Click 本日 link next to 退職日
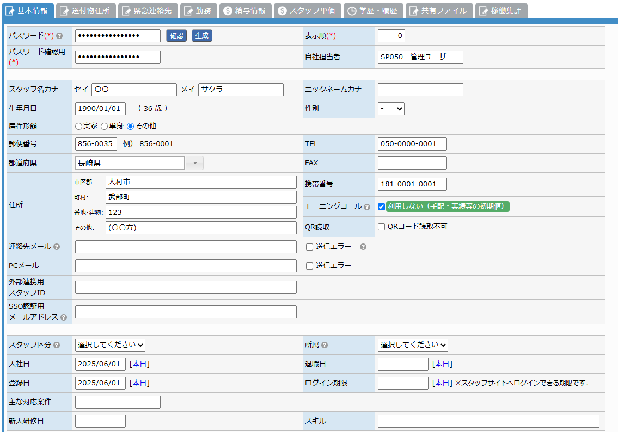Image resolution: width=618 pixels, height=432 pixels. pyautogui.click(x=442, y=364)
